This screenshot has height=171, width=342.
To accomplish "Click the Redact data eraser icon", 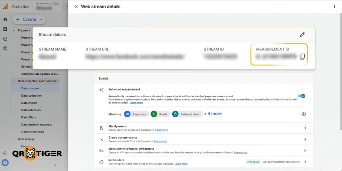I will point(101,162).
